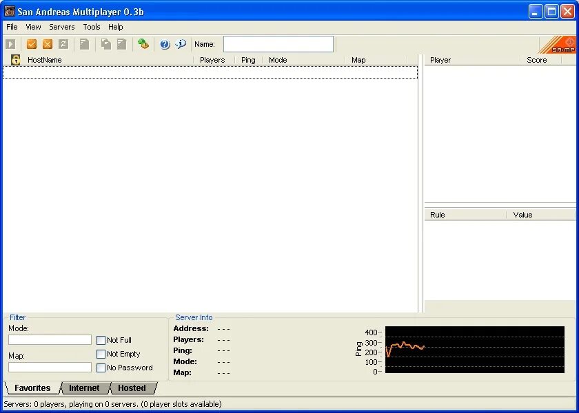This screenshot has width=579, height=413.
Task: Focus the Mode filter text box
Action: [x=50, y=339]
